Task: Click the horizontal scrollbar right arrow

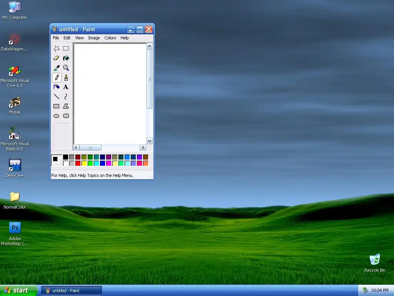Action: click(143, 148)
